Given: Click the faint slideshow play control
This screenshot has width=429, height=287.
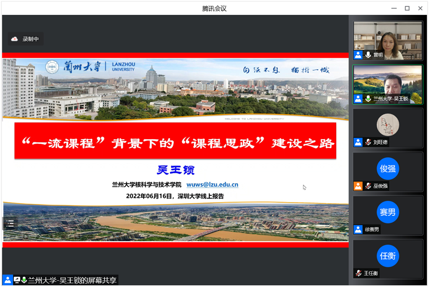Looking at the screenshot, I should (x=25, y=237).
